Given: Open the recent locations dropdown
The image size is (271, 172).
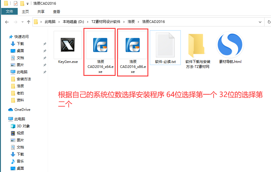Looking at the screenshot, I should [x=22, y=22].
